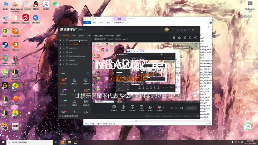
Task: Open the shop icon next to bell
Action: pyautogui.click(x=185, y=37)
